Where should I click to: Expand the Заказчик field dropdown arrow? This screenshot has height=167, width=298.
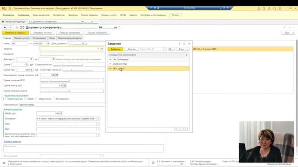(98, 49)
